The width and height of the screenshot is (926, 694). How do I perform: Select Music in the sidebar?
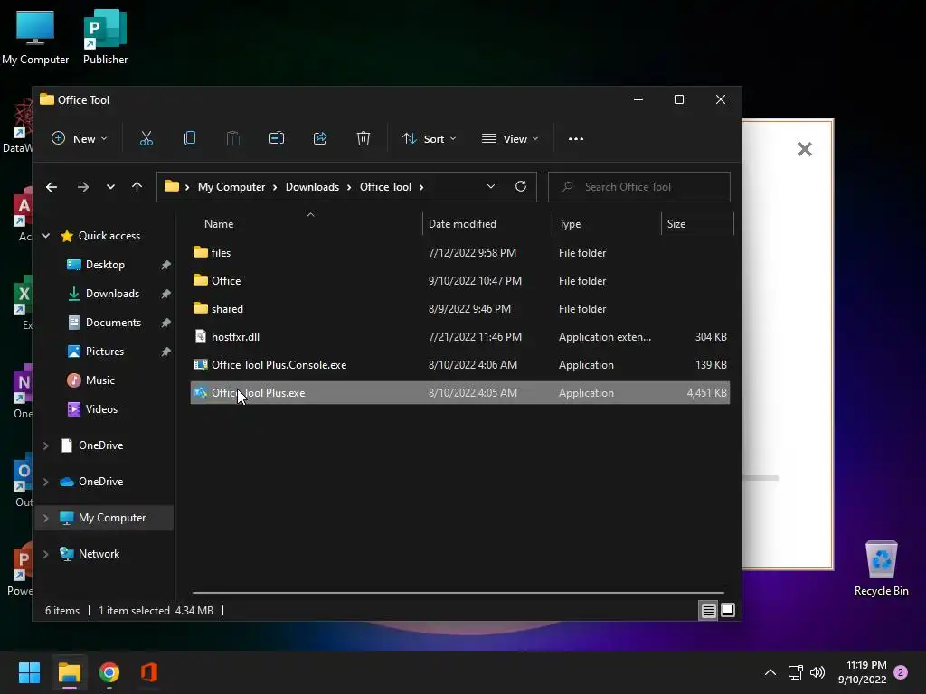[99, 380]
